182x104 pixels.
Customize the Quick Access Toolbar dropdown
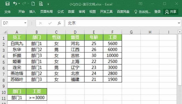[x=48, y=4]
